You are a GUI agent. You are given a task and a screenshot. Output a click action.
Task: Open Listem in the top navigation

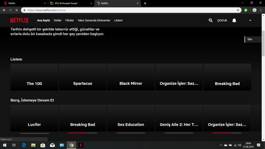pyautogui.click(x=118, y=20)
